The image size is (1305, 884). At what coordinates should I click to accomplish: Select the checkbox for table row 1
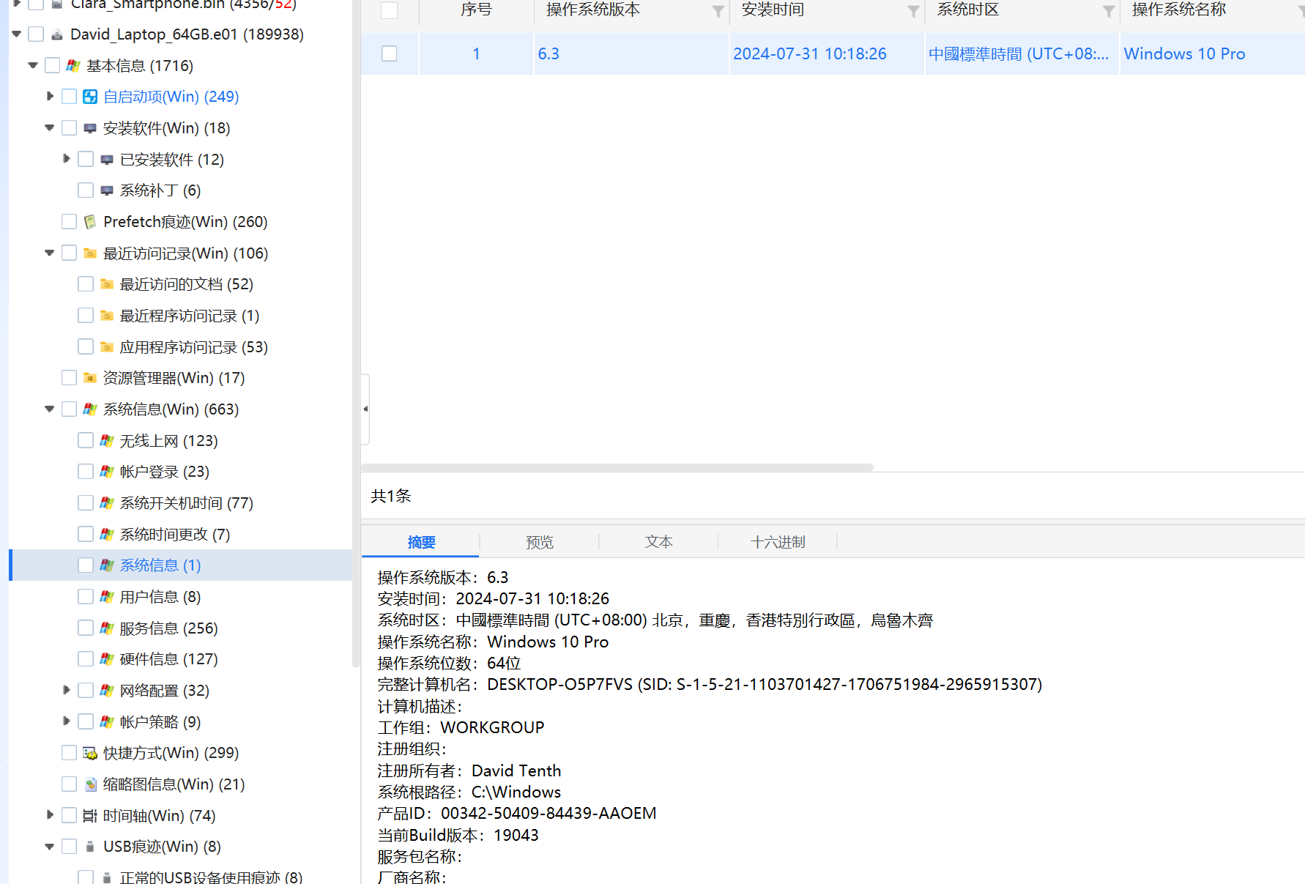pos(390,53)
